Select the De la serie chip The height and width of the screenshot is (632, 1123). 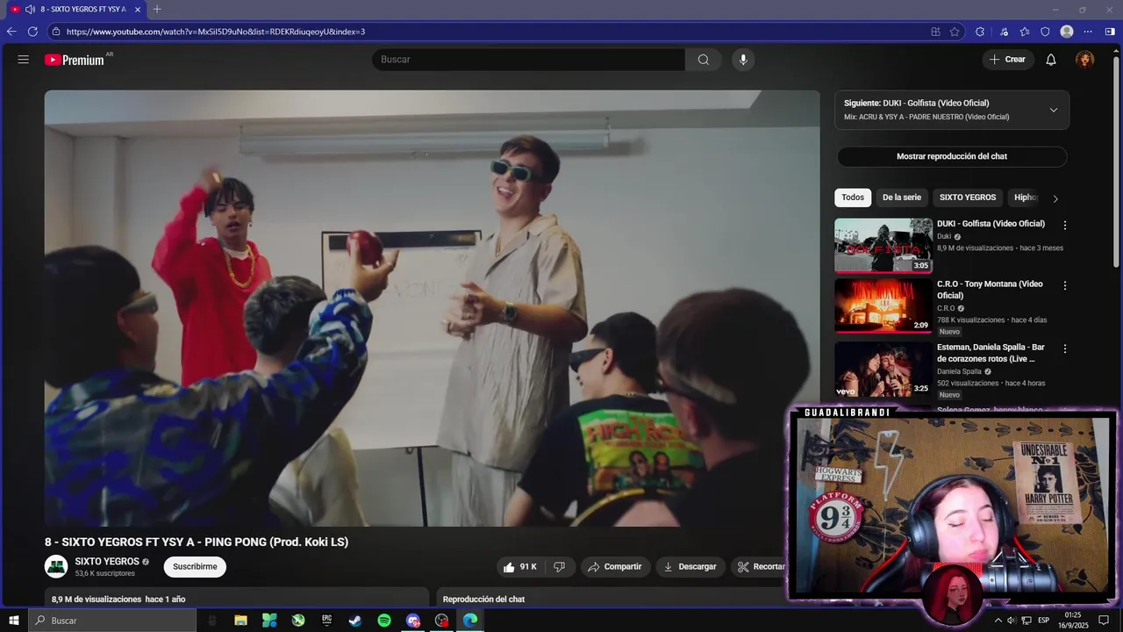[x=902, y=197]
